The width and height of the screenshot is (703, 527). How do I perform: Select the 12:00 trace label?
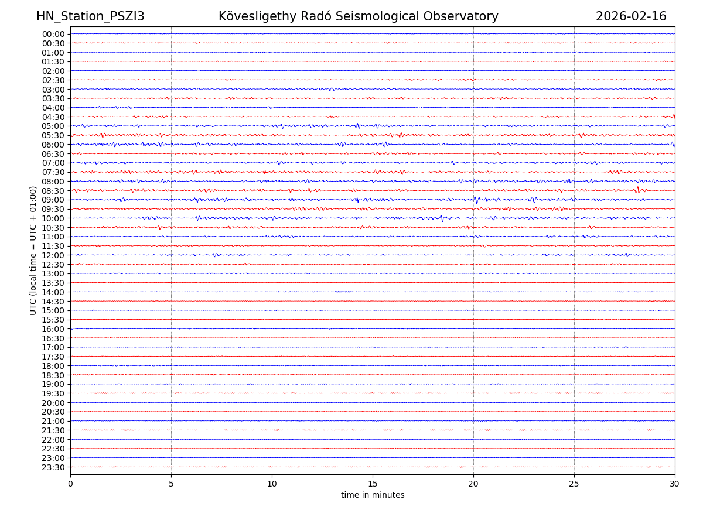pos(53,255)
